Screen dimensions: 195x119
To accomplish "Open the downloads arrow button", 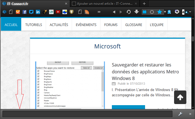I will click(x=136, y=12).
